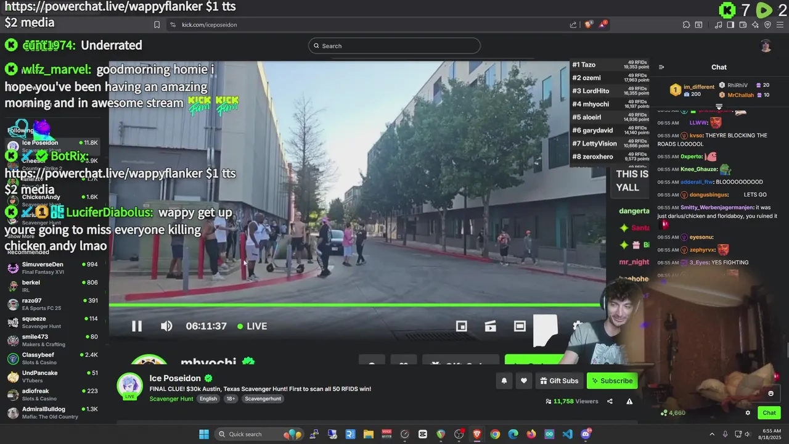
Task: Open chat settings gear icon
Action: pos(748,413)
